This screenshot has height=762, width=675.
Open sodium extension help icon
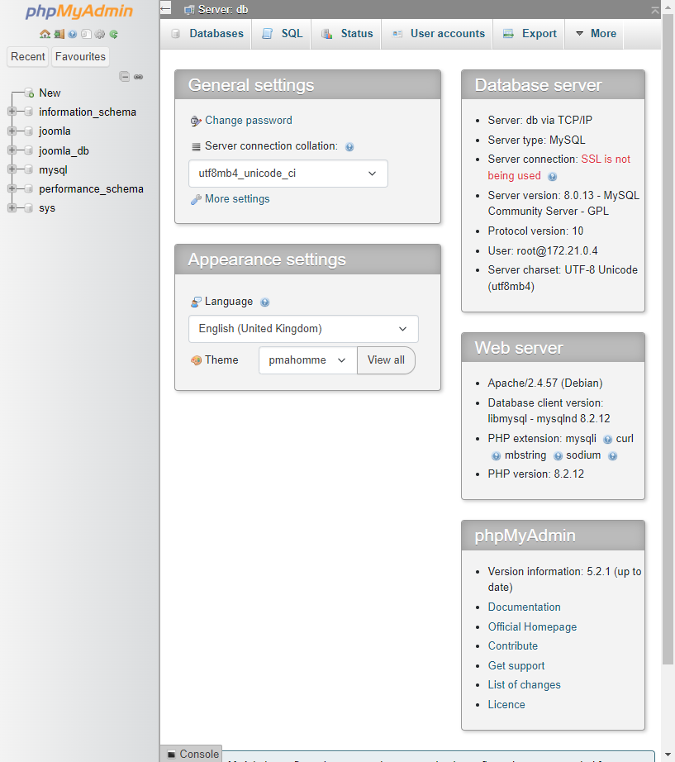[613, 456]
